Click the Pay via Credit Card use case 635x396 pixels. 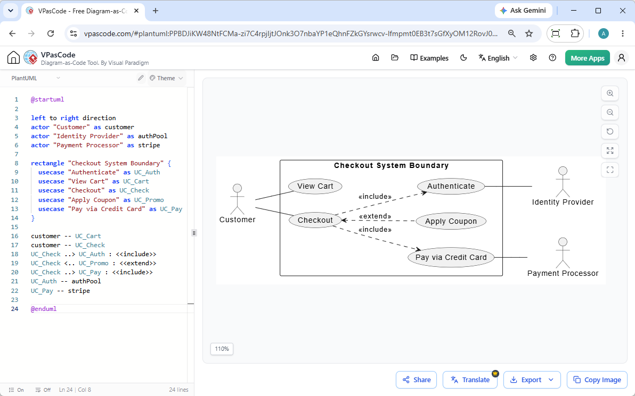451,257
